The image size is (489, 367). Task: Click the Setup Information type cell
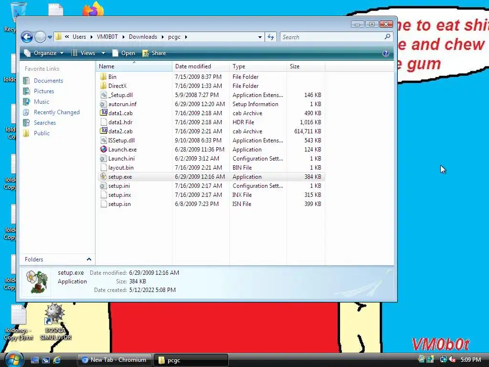pyautogui.click(x=255, y=104)
